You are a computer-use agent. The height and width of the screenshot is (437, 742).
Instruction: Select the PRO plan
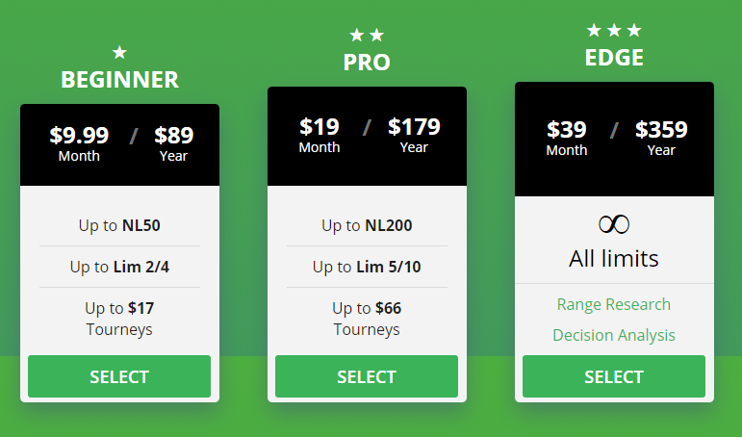point(367,376)
